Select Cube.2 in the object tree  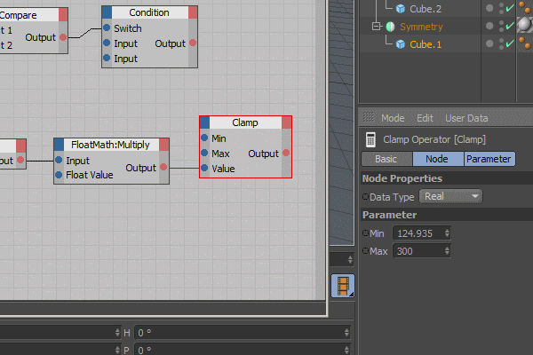(x=426, y=9)
